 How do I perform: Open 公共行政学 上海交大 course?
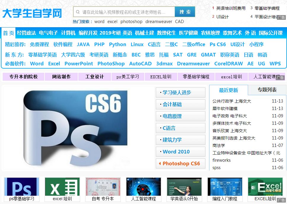(x=232, y=101)
